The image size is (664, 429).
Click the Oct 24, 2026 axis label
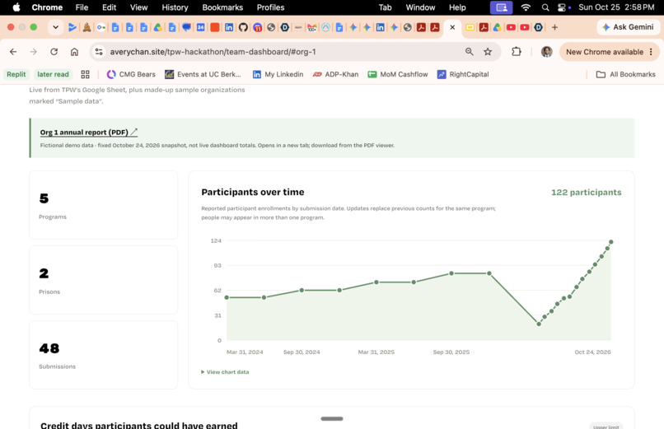592,352
